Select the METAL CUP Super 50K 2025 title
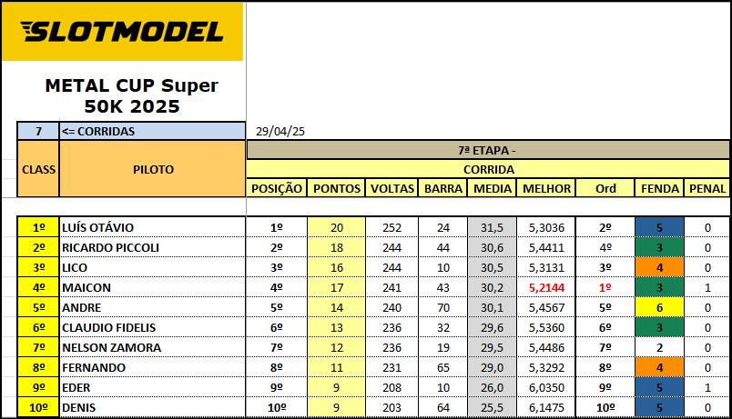The height and width of the screenshot is (419, 732). pyautogui.click(x=132, y=96)
